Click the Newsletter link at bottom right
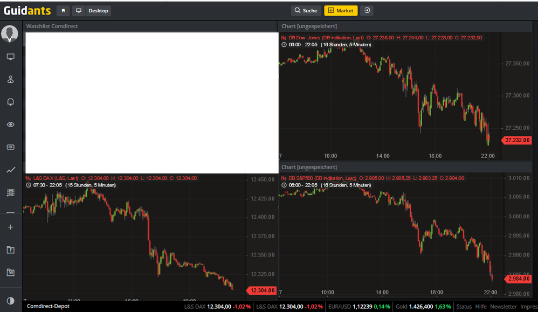 point(503,306)
